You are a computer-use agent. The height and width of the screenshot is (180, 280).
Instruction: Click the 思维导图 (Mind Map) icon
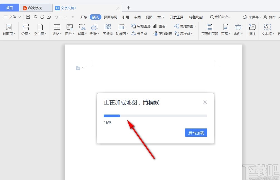[x=185, y=26]
